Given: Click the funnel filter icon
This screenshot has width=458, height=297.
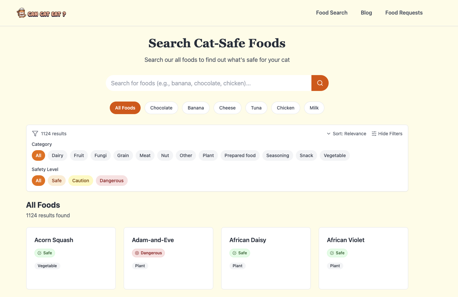Looking at the screenshot, I should coord(35,134).
